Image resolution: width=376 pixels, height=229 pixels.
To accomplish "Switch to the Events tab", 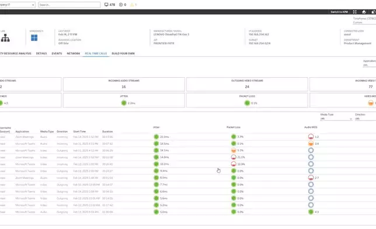I will [x=57, y=54].
